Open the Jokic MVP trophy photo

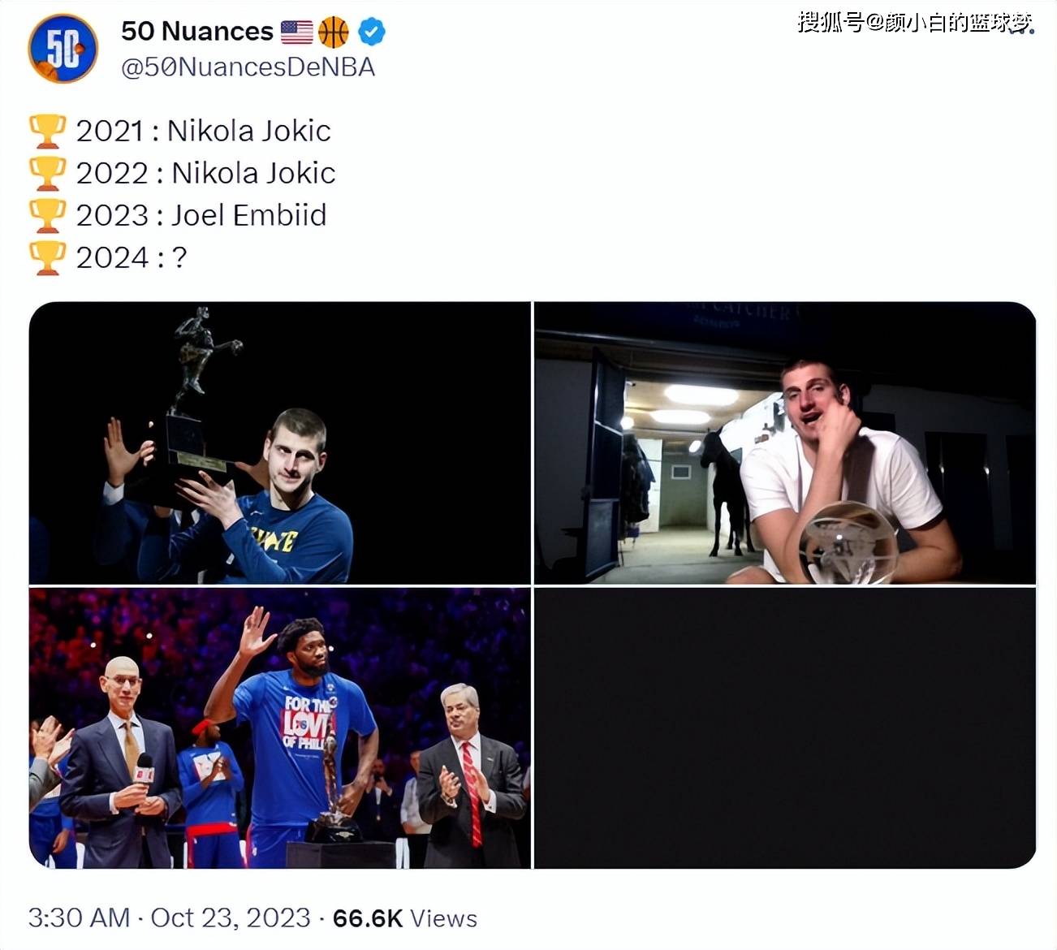[280, 443]
